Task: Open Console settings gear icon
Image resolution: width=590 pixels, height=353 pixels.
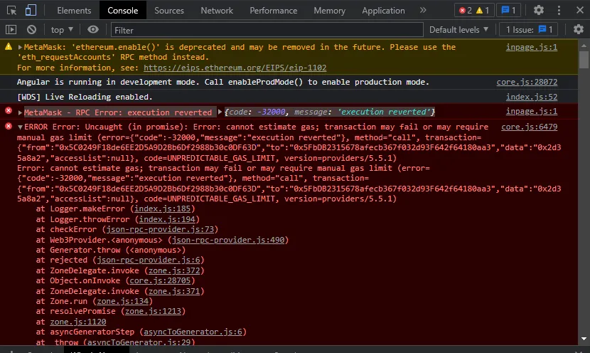Action: point(579,29)
